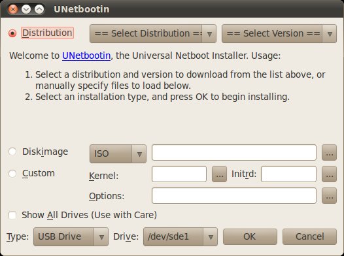This screenshot has height=256, width=344.
Task: Browse for Options file button
Action: pos(329,195)
